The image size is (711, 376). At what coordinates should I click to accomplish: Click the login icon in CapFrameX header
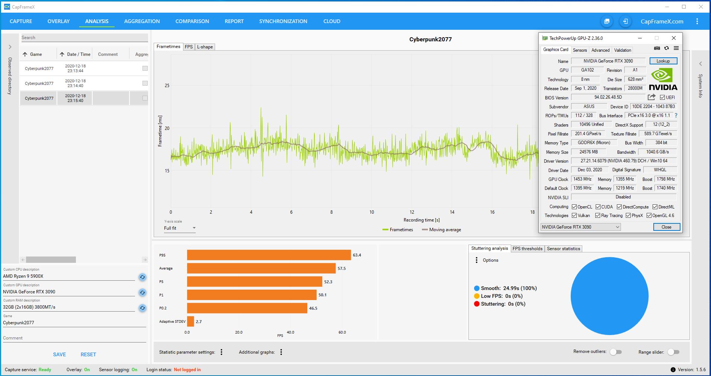point(625,21)
